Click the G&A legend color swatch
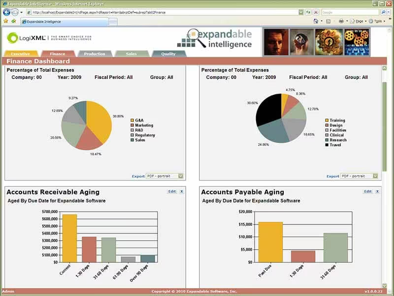The image size is (394, 296). click(132, 120)
